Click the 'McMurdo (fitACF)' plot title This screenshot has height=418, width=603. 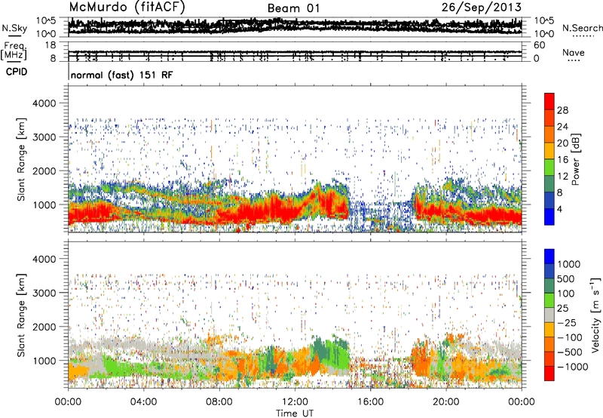pos(127,8)
